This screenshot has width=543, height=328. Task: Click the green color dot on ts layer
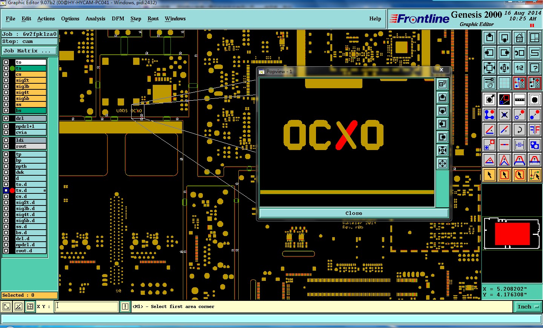click(12, 68)
